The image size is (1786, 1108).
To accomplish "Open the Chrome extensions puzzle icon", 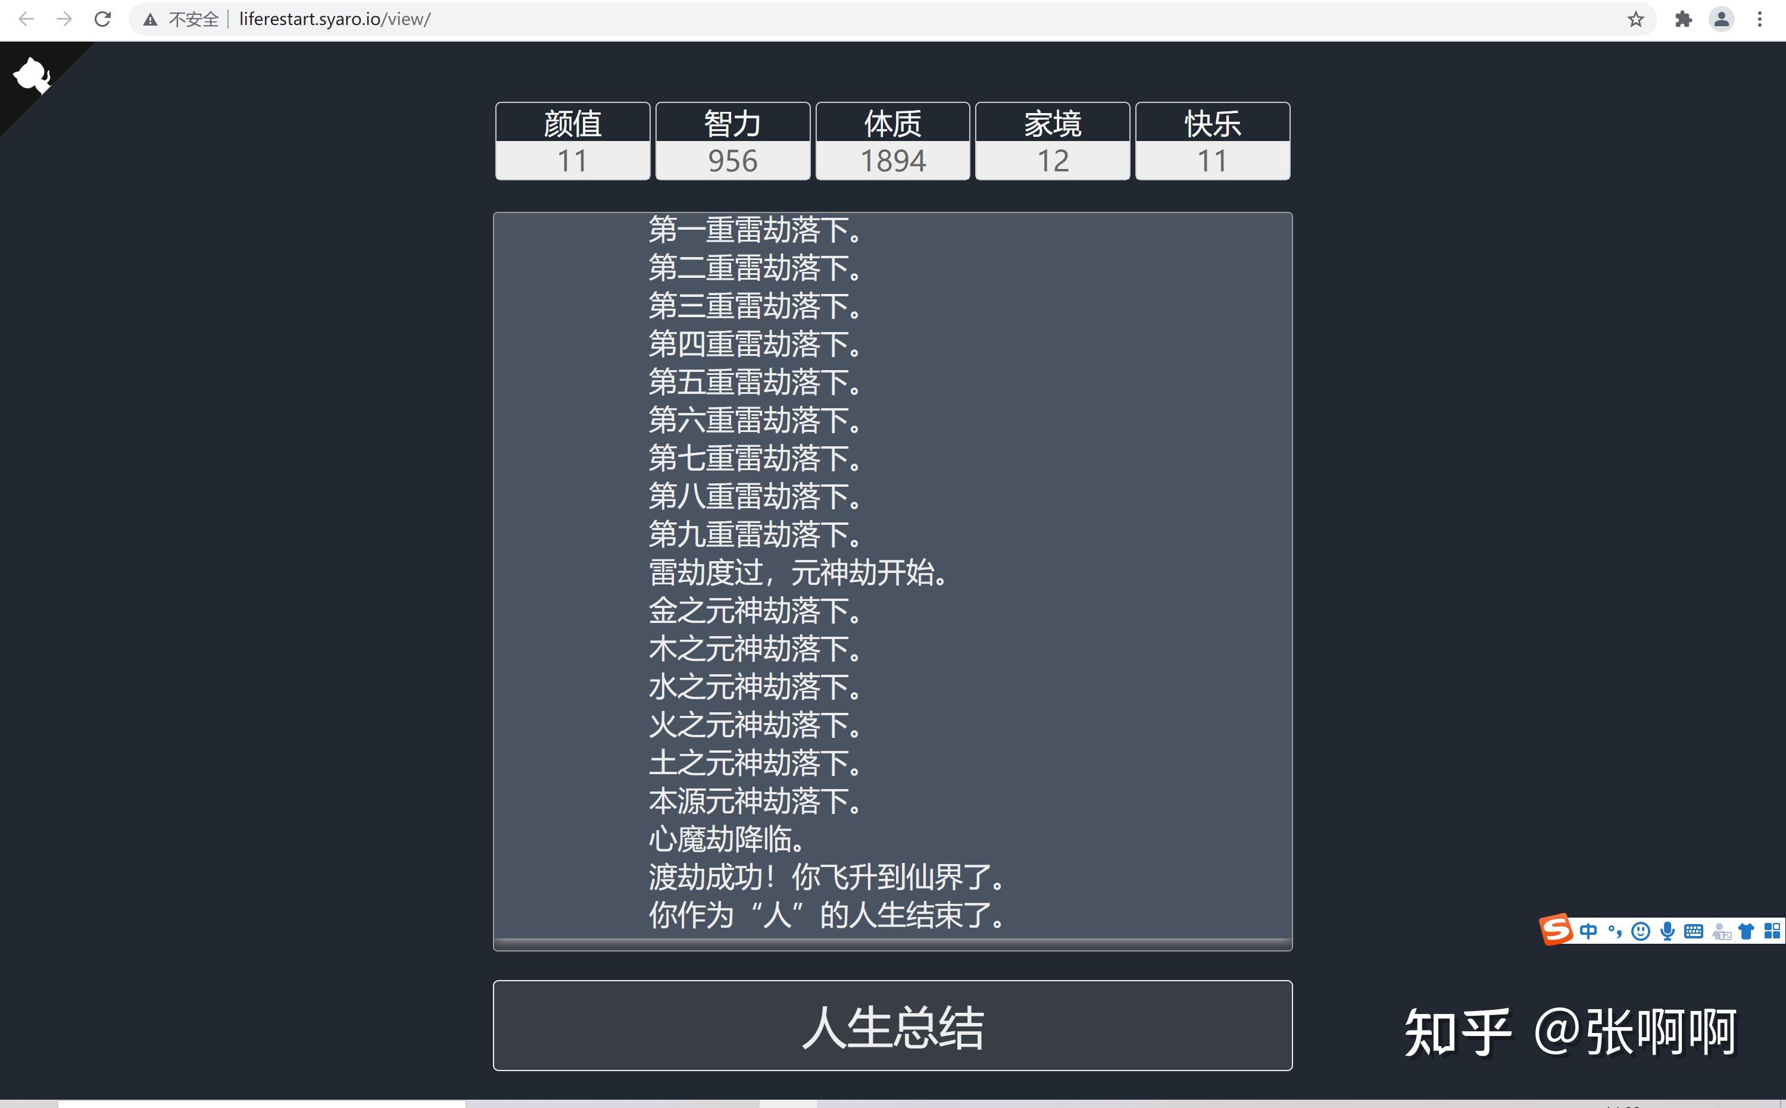I will point(1684,19).
